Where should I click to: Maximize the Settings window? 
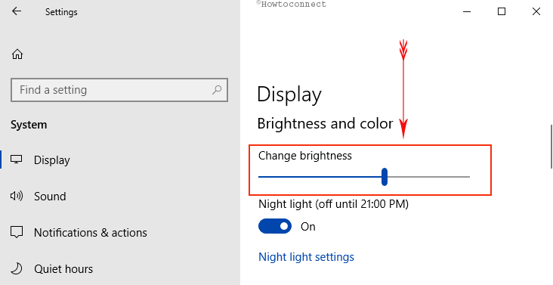coord(502,11)
